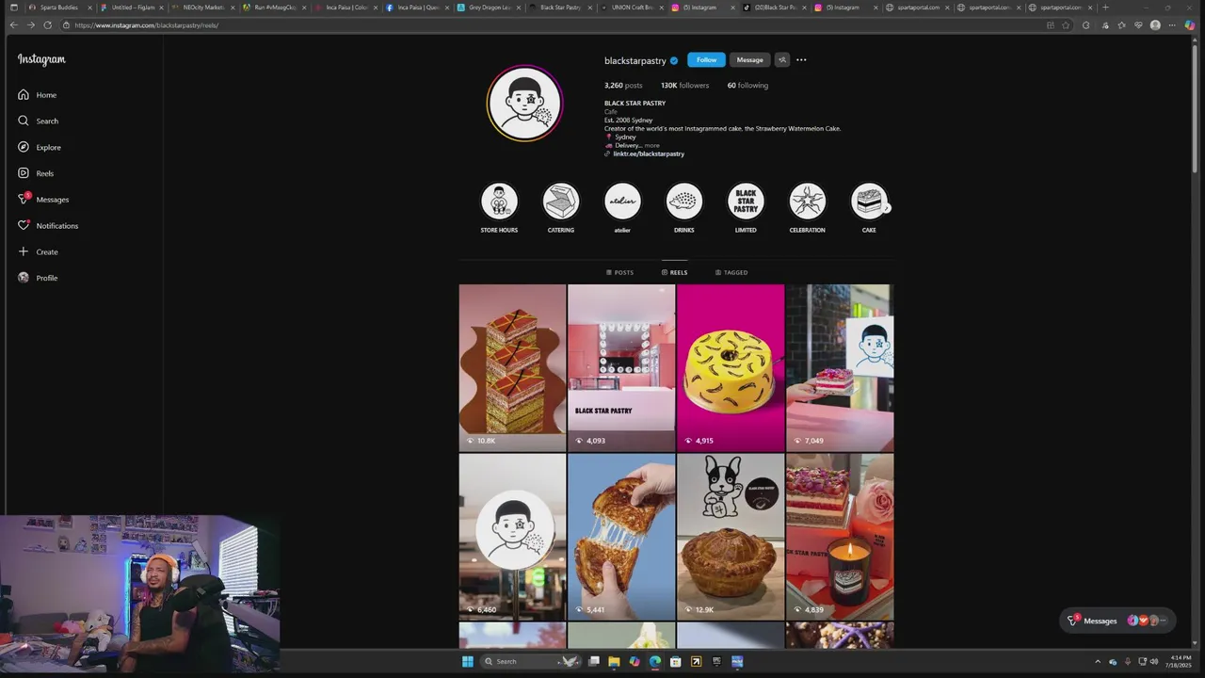Follow the blackstarpastry account

[x=706, y=59]
